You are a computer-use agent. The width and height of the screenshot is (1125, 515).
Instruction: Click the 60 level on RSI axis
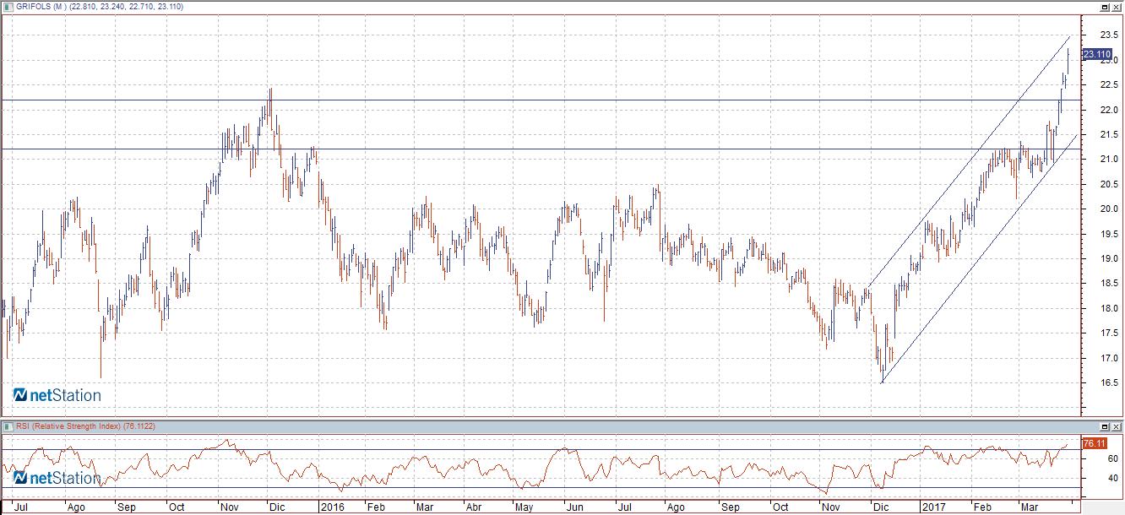click(1090, 459)
